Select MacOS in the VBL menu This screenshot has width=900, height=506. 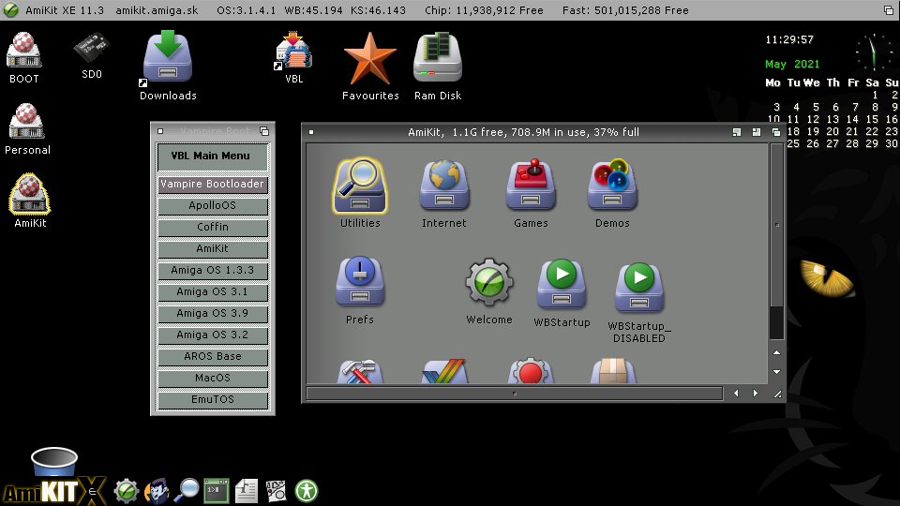coord(213,378)
